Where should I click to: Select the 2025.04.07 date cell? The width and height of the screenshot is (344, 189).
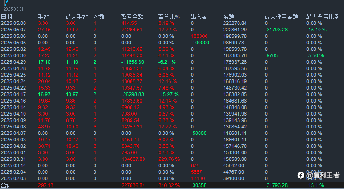(13, 133)
